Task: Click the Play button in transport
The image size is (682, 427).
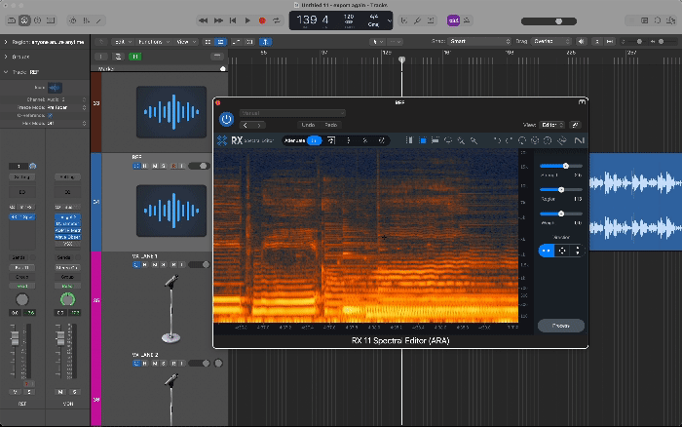Action: pyautogui.click(x=247, y=20)
